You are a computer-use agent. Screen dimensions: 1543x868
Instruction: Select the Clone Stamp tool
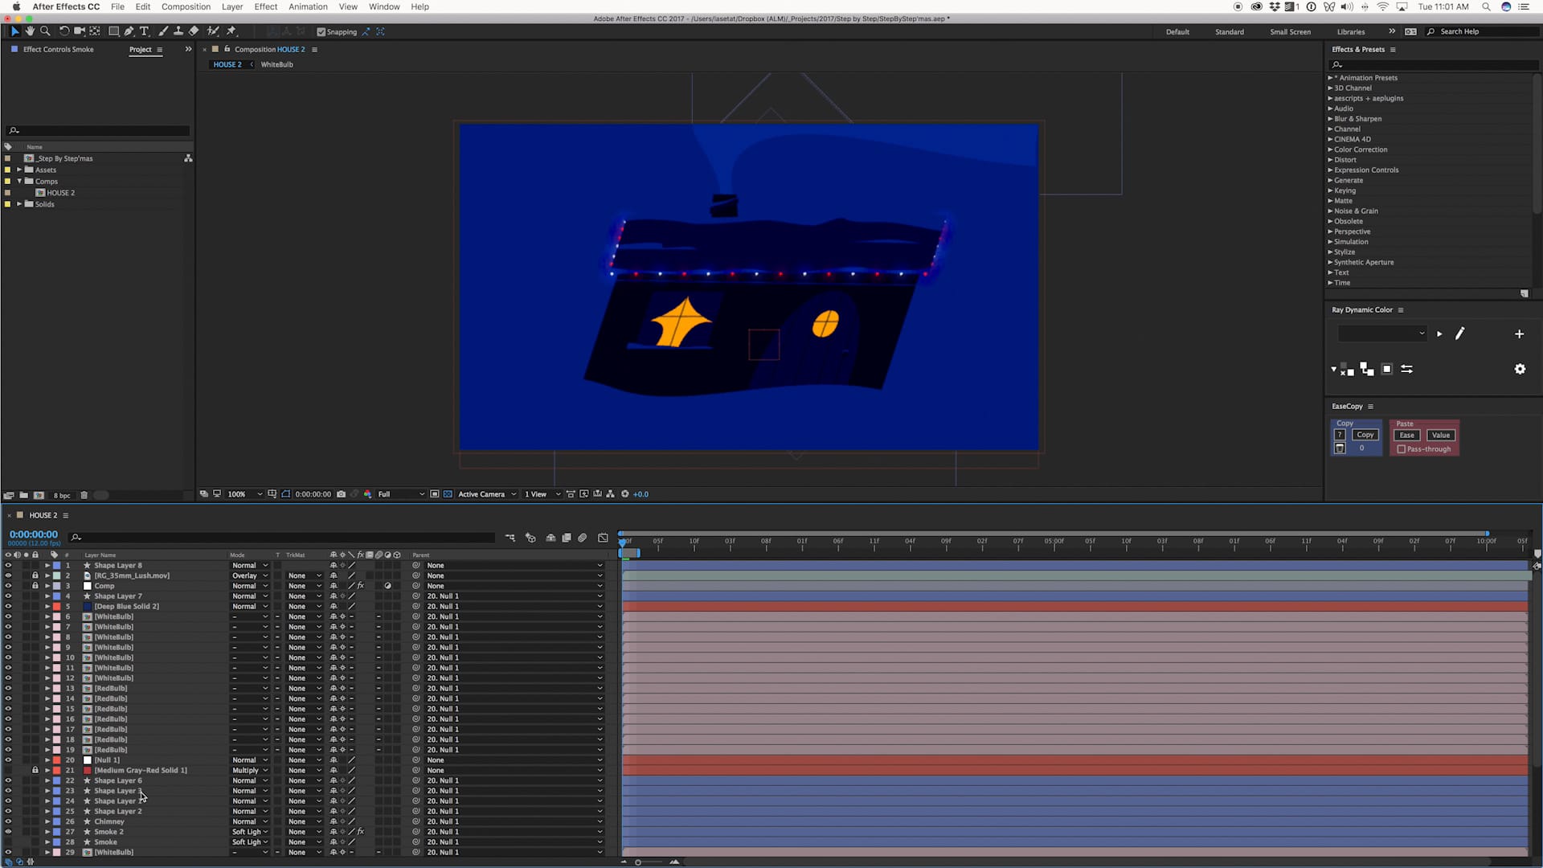click(x=178, y=31)
